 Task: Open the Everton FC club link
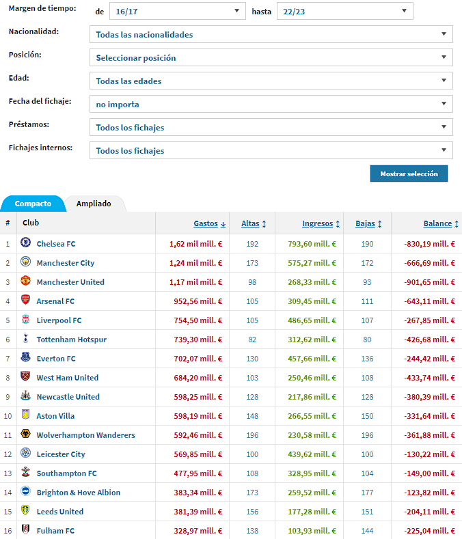[56, 359]
